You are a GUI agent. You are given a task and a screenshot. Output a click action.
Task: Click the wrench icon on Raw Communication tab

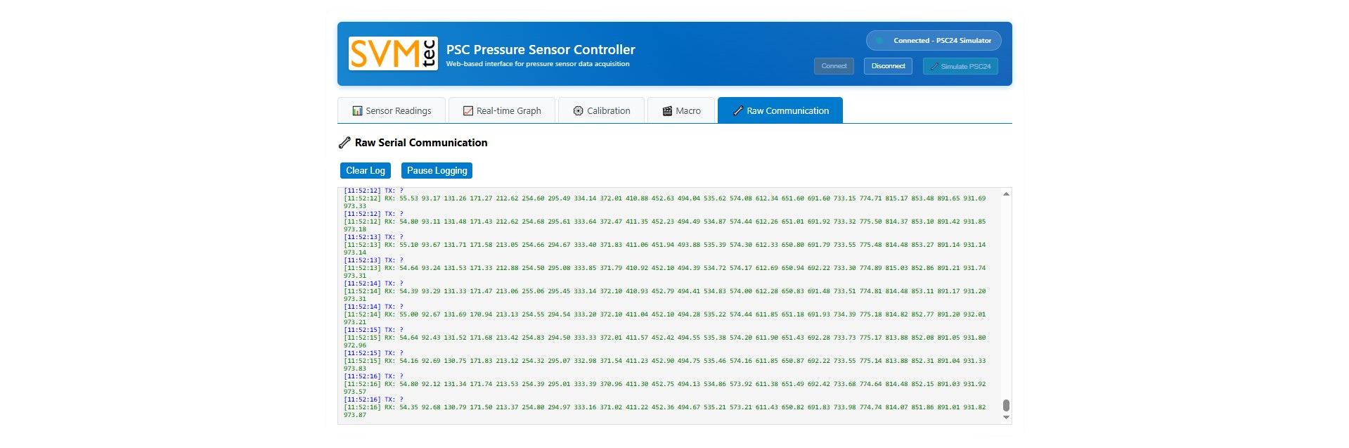pyautogui.click(x=737, y=111)
